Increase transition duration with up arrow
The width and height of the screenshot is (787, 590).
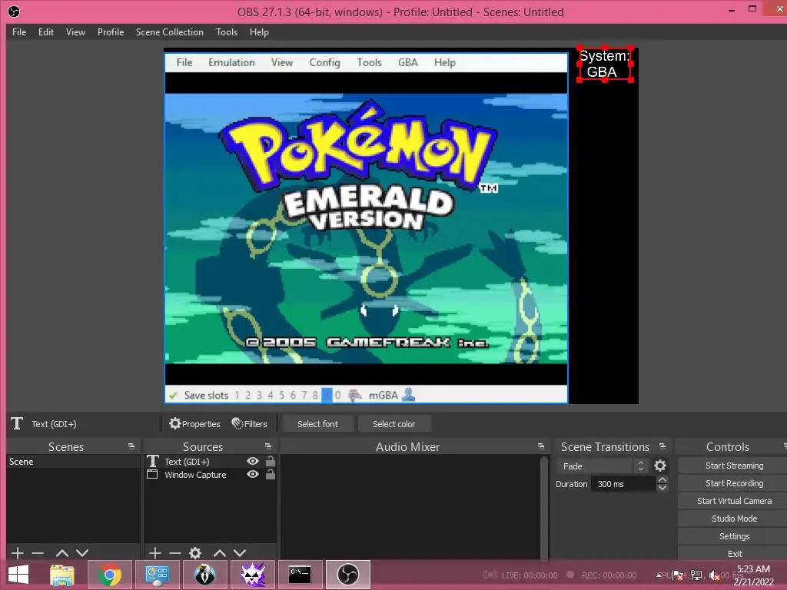coord(662,479)
